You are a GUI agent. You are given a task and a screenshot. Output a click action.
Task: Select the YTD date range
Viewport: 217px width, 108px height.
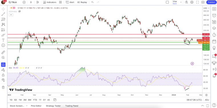click(x=35, y=100)
